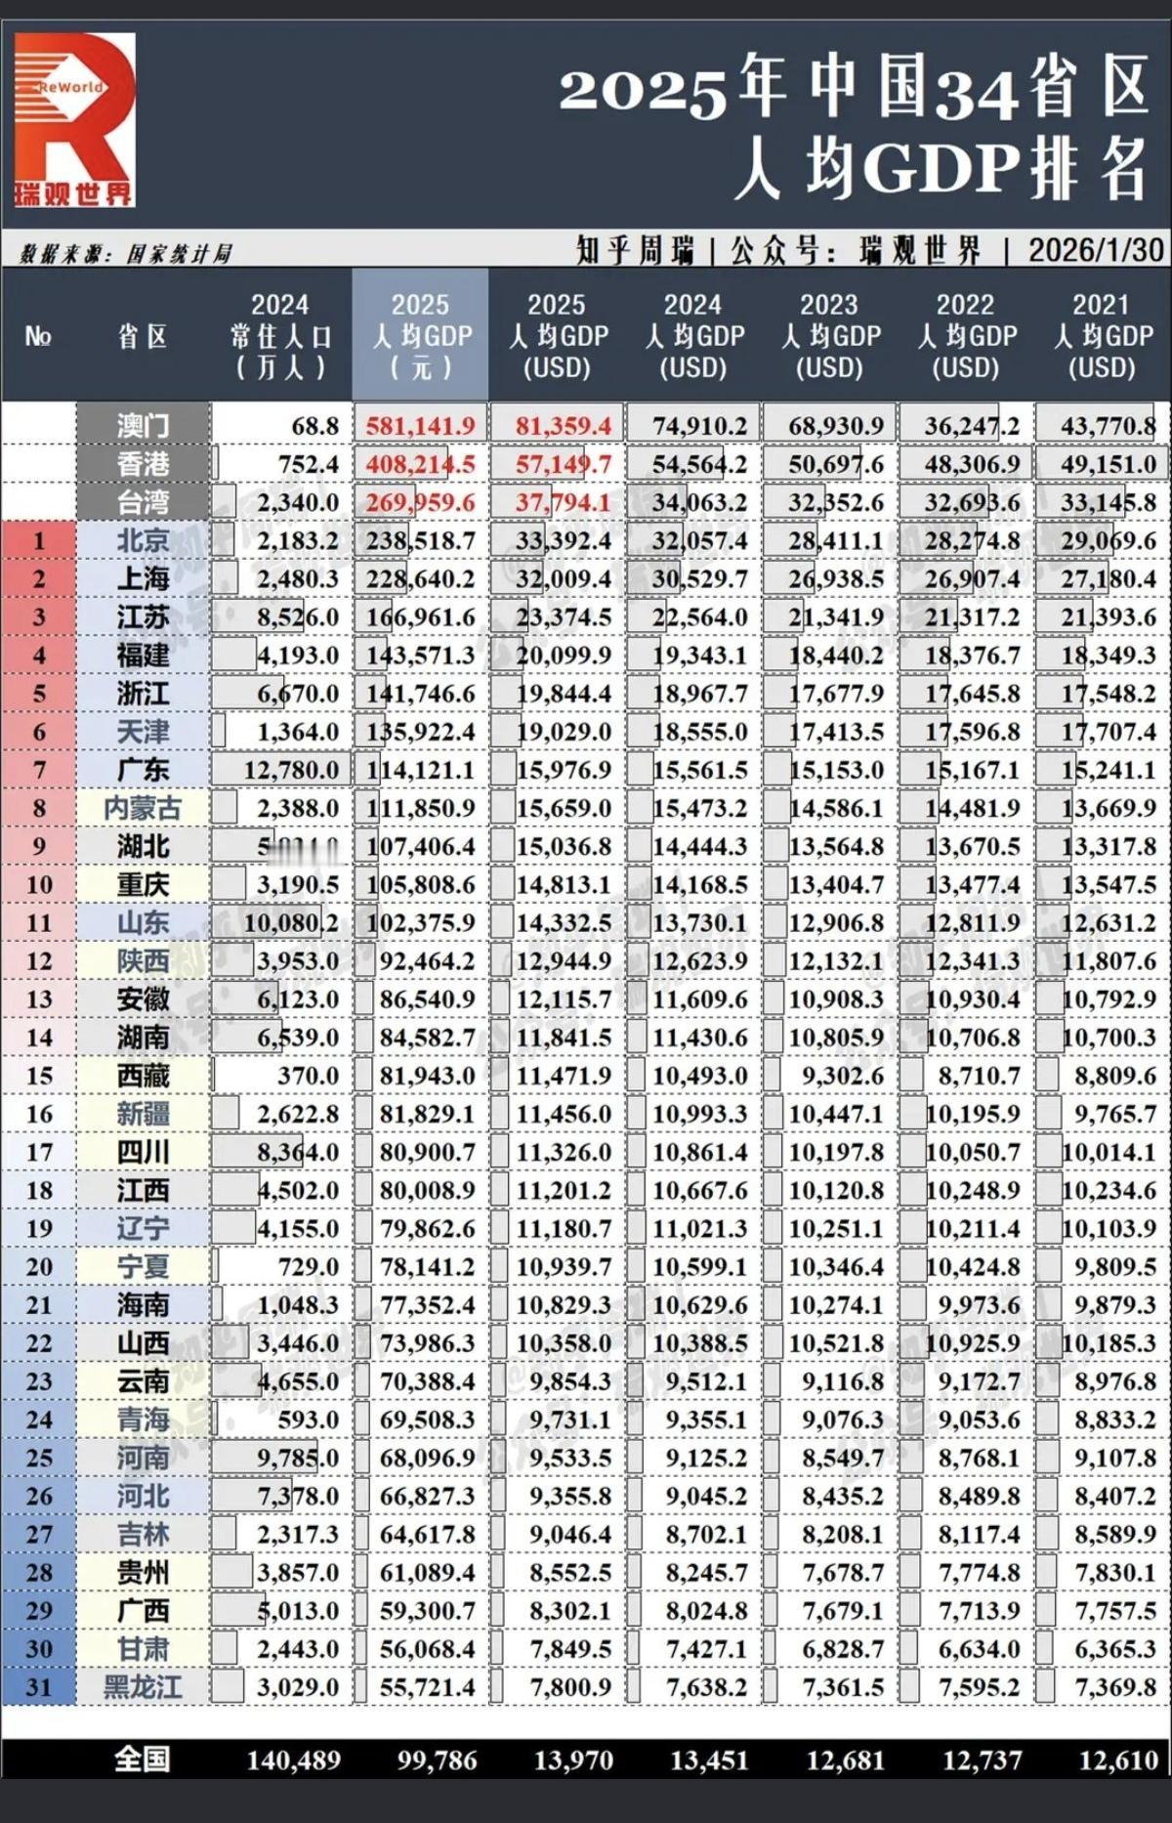Click the 河南 province name cell
Viewport: 1172px width, 1823px height.
click(x=143, y=1458)
